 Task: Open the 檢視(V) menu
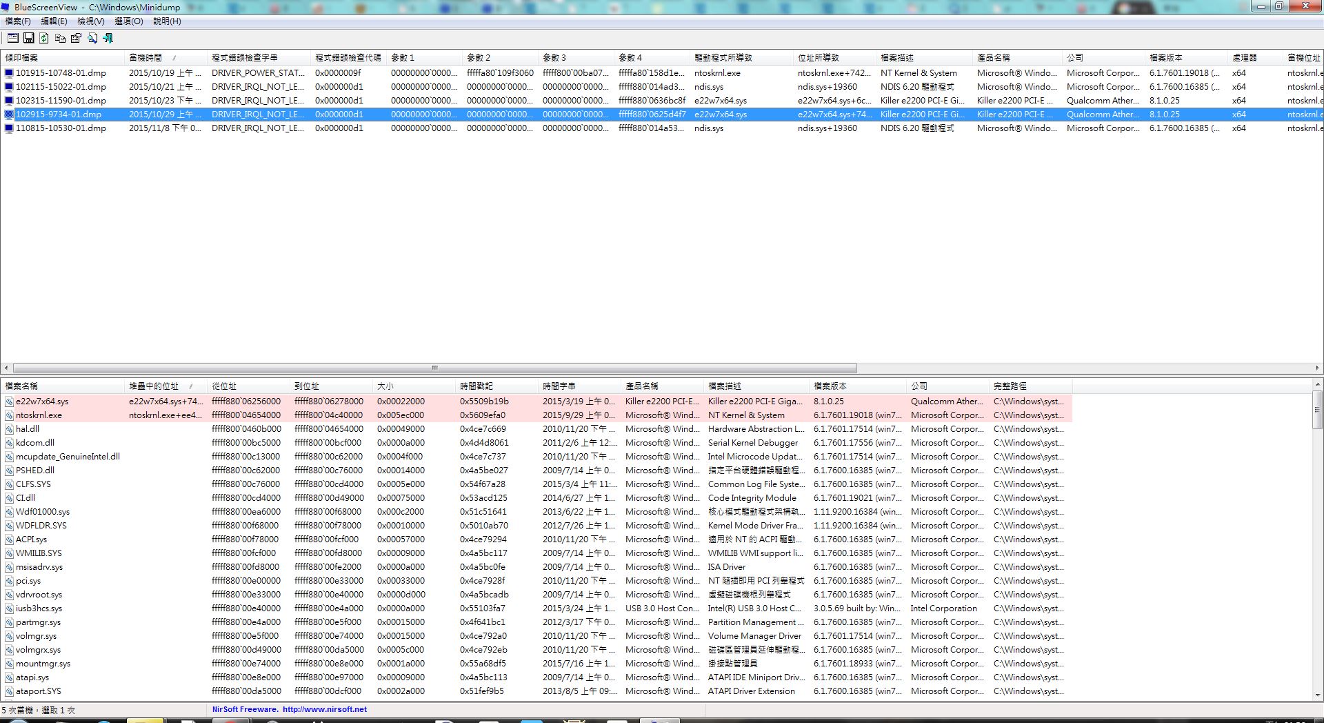pos(90,21)
